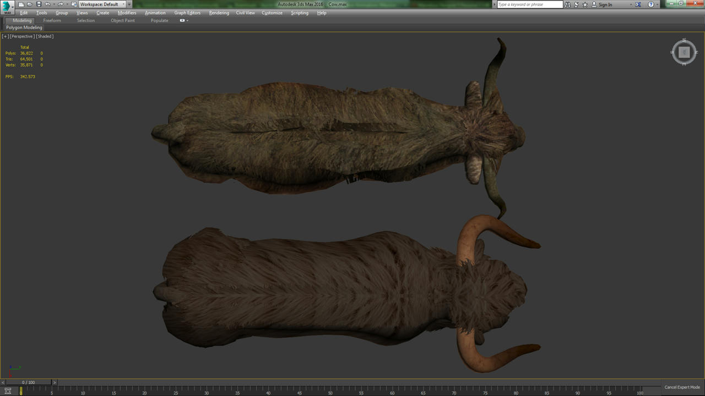The height and width of the screenshot is (396, 705).
Task: Click the FPS value 342.573
Action: pyautogui.click(x=28, y=76)
